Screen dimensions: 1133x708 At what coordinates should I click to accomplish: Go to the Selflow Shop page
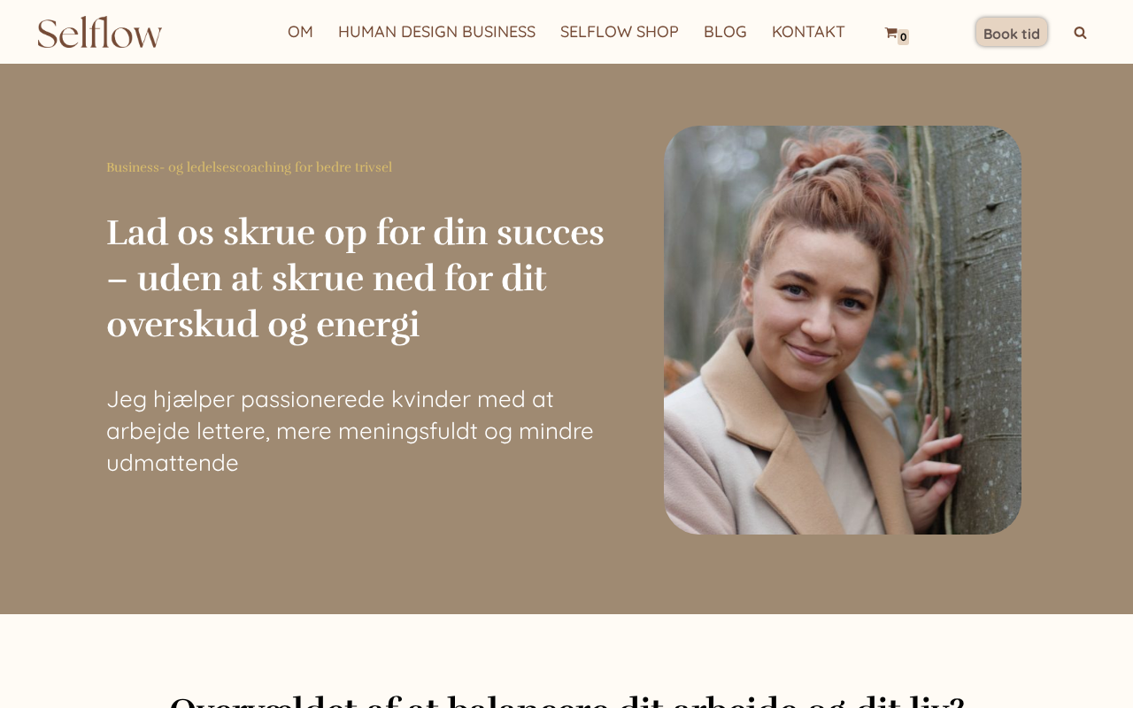click(x=620, y=32)
